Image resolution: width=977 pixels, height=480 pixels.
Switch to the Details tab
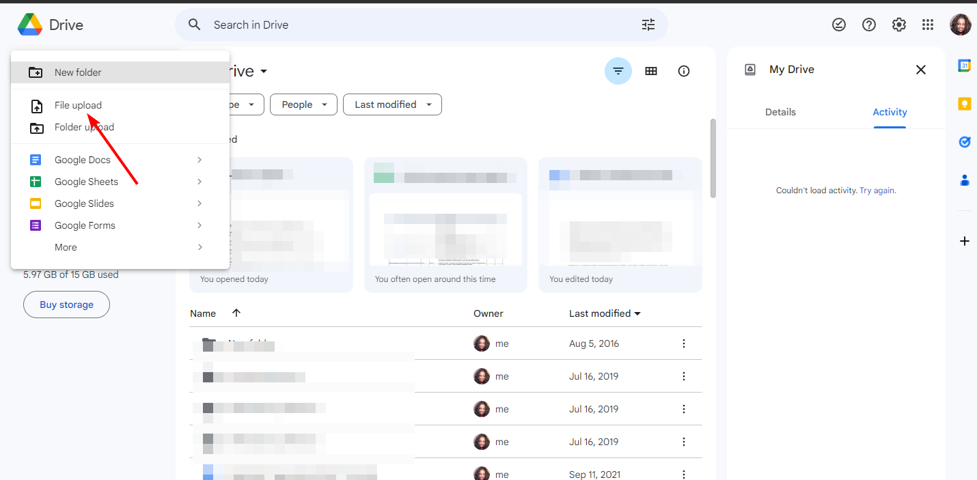coord(780,112)
